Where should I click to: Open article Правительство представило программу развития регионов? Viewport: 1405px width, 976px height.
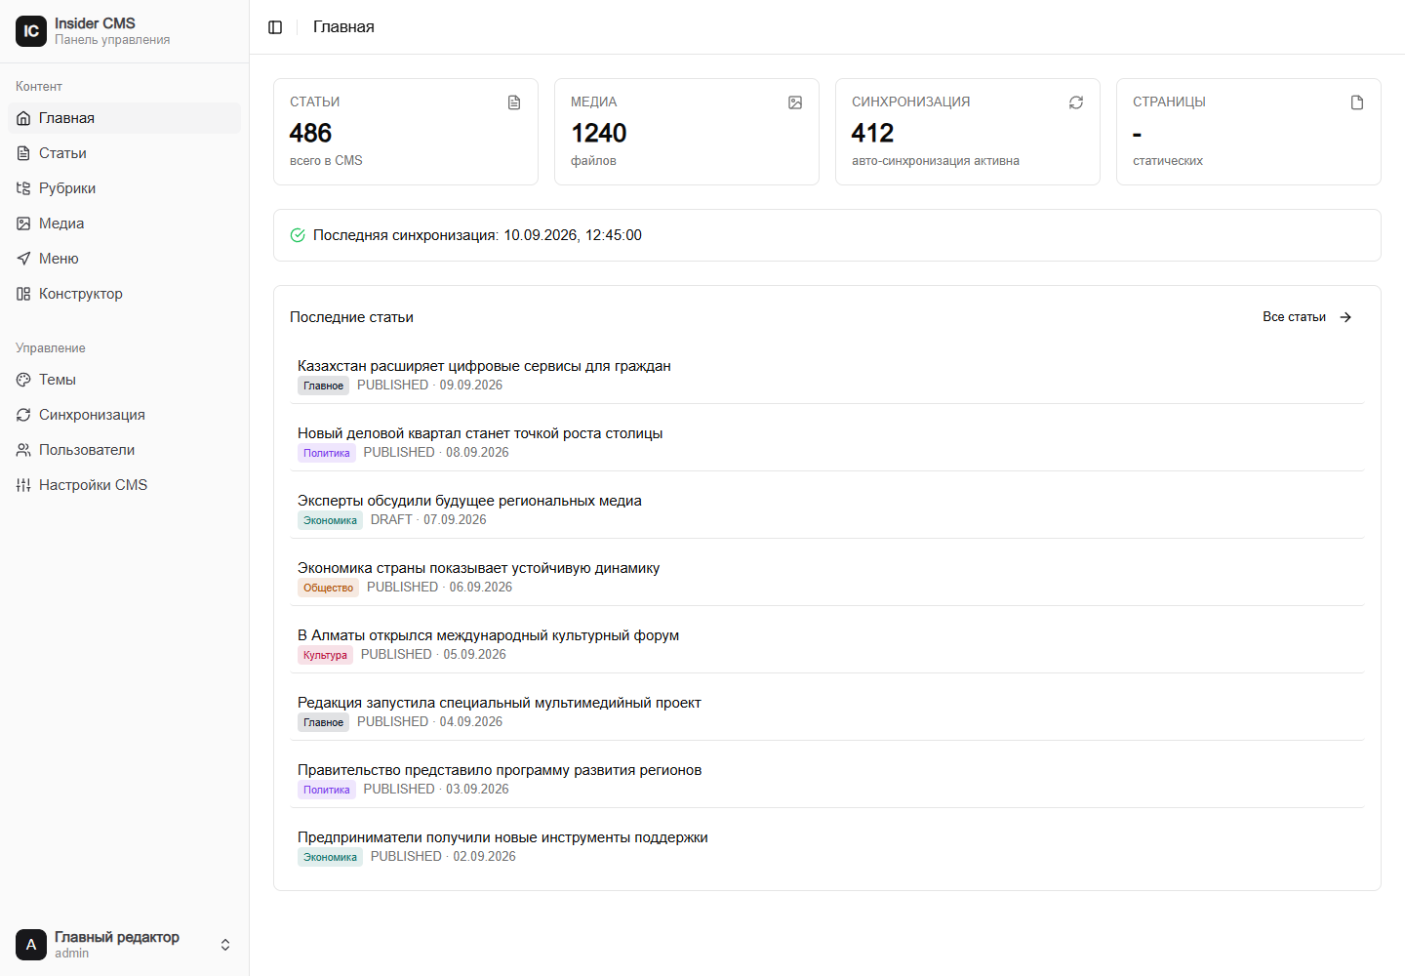coord(500,770)
